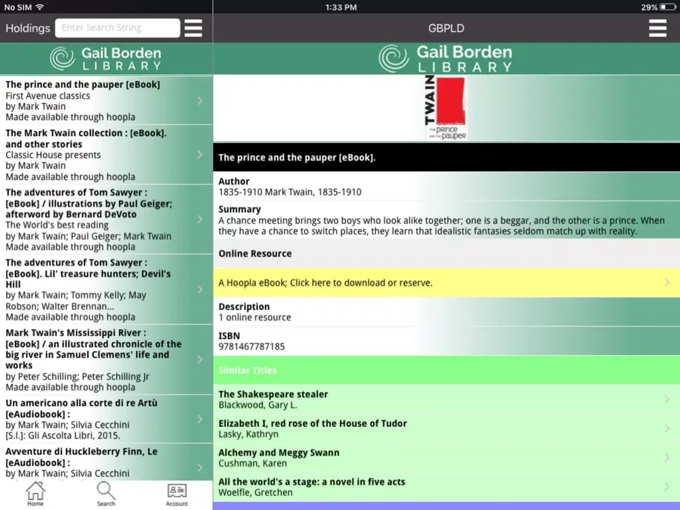Tap the Wi-Fi status icon
Screen dimensions: 680x510
click(x=39, y=7)
